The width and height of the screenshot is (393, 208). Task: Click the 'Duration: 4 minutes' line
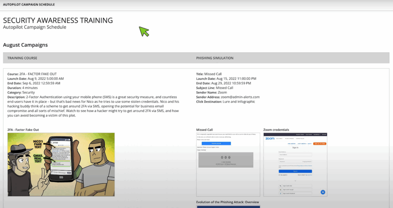click(x=23, y=88)
